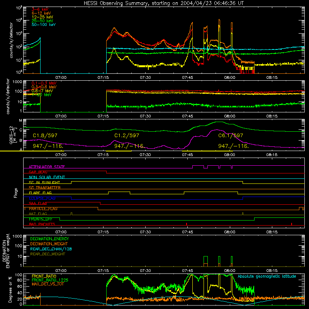Image resolution: width=309 pixels, height=309 pixels.
Task: Click the 0.1-0.3 MeV legend label
Action: click(44, 83)
